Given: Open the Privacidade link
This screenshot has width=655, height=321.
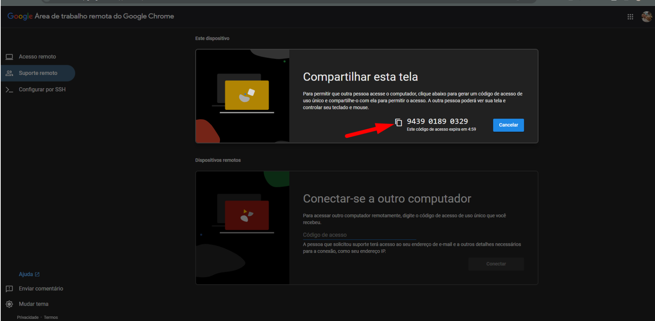Looking at the screenshot, I should [x=28, y=317].
